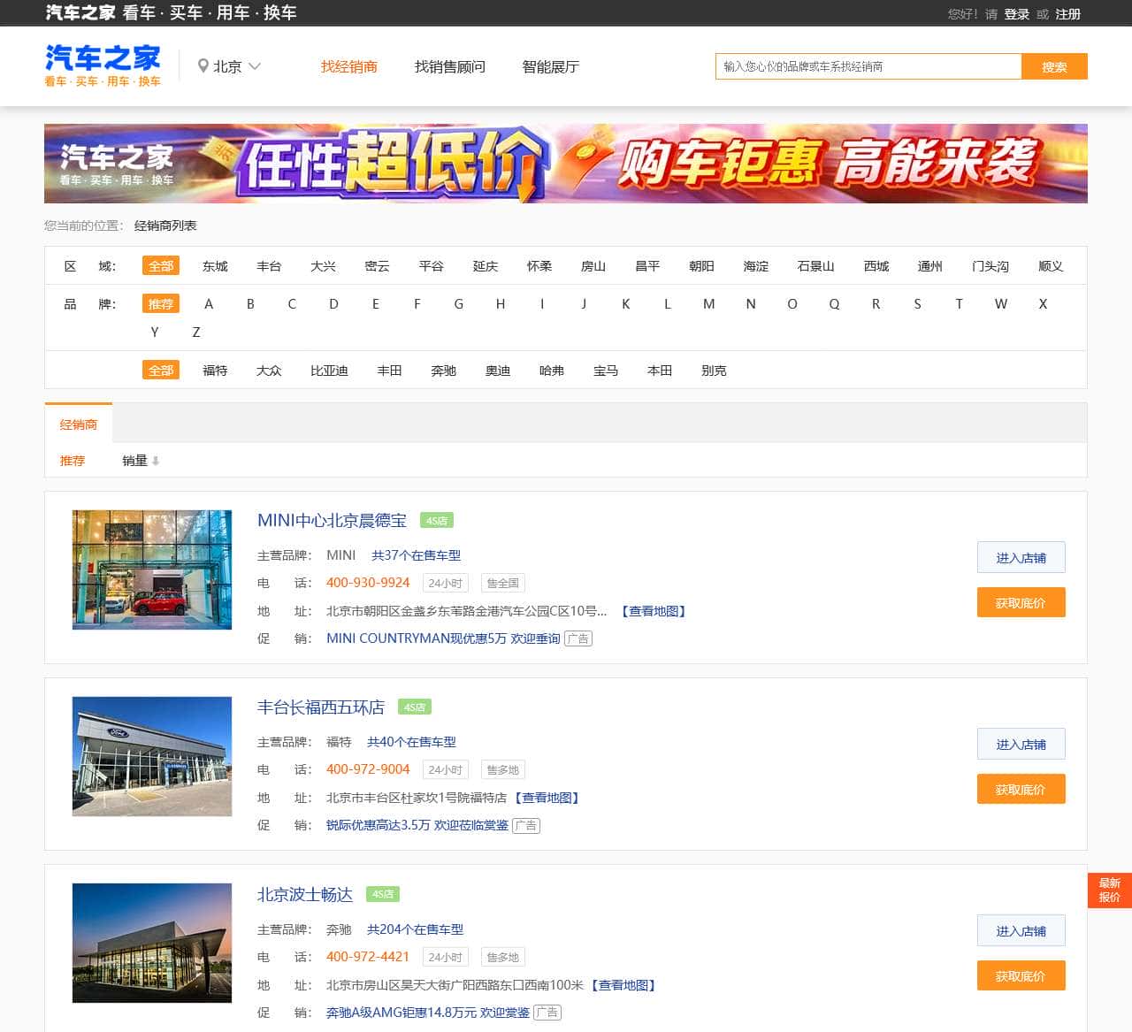
Task: Filter region by 门头沟
Action: [990, 266]
